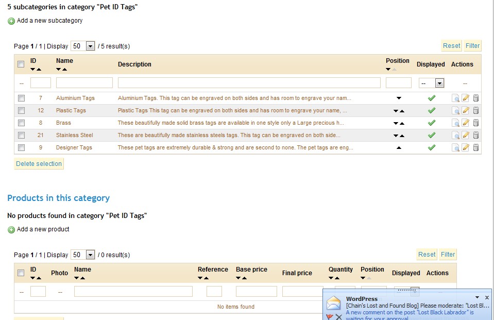
Task: Click Reset button above products table
Action: point(427,255)
